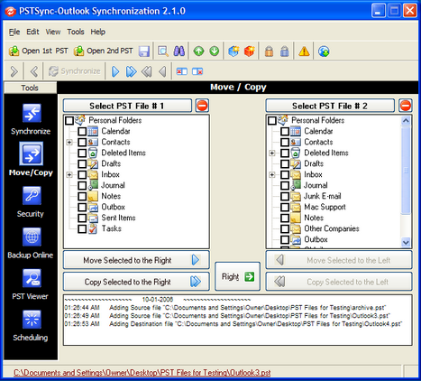This screenshot has height=381, width=421.
Task: Click the gray single left arrow toolbar icon
Action: click(162, 71)
